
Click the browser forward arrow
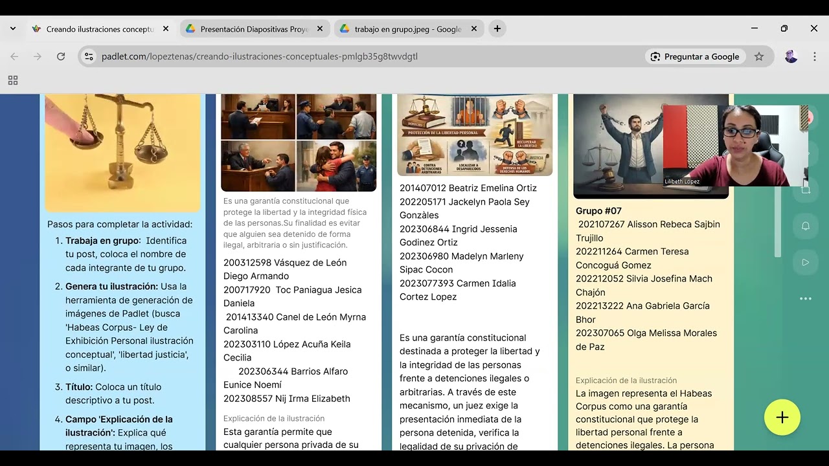point(38,56)
